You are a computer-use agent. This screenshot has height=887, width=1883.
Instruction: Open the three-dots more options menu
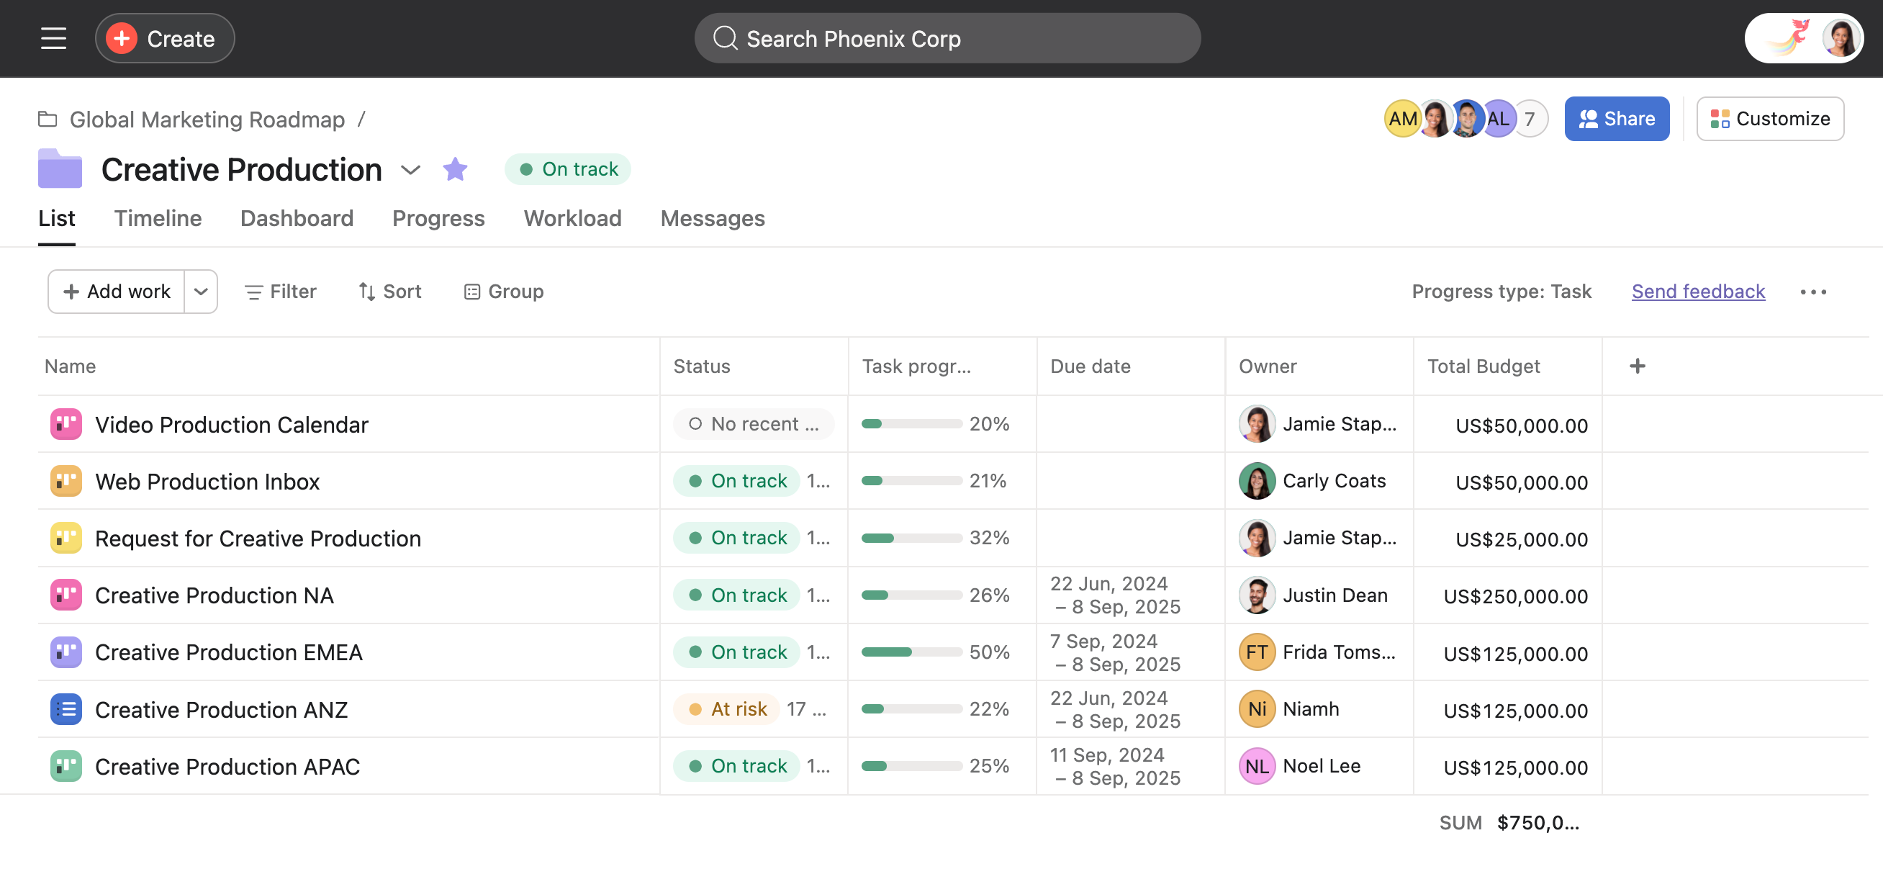point(1813,292)
